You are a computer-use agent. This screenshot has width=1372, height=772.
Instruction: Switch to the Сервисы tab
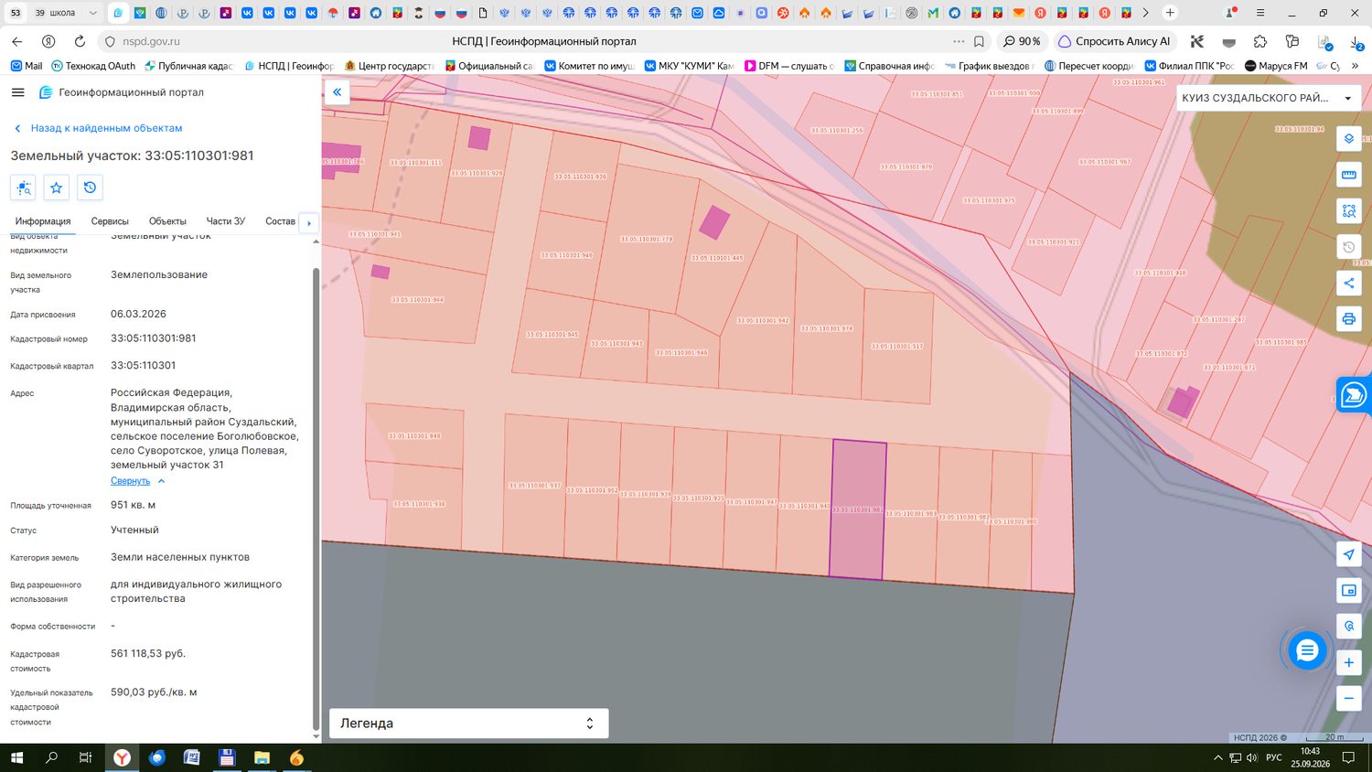pos(110,221)
